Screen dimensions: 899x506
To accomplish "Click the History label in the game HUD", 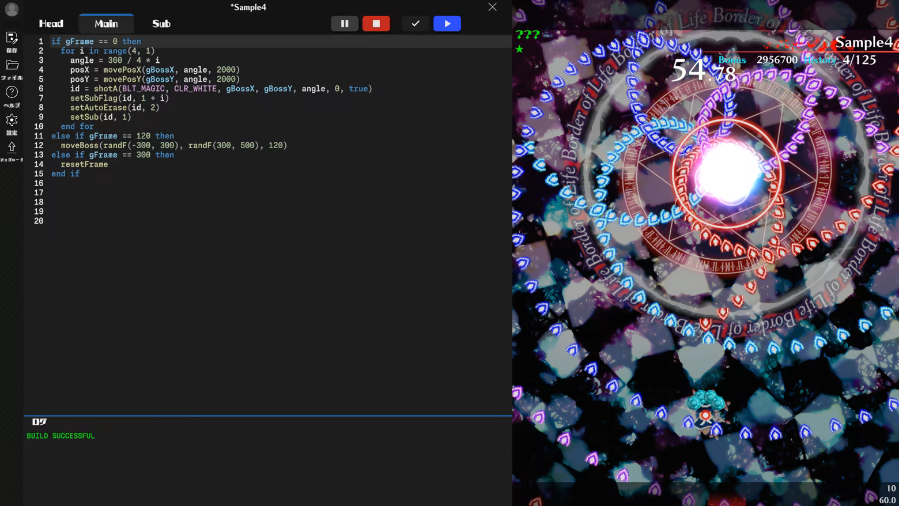I will tap(820, 60).
